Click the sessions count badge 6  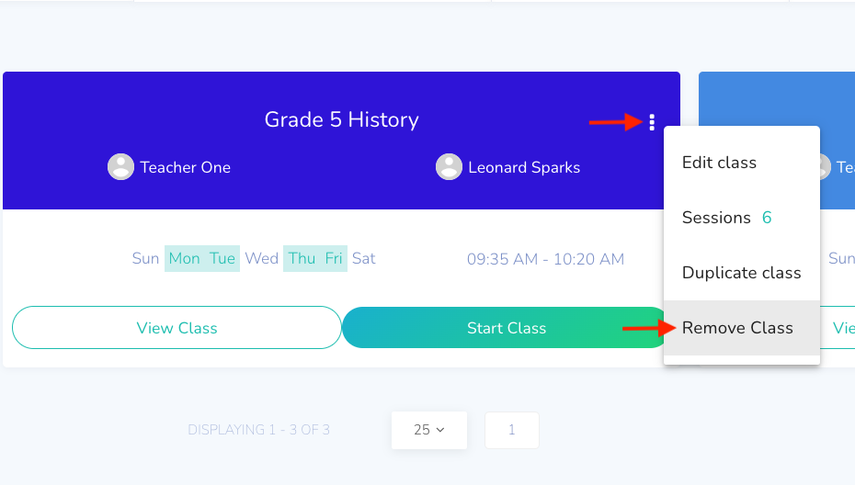click(x=767, y=218)
